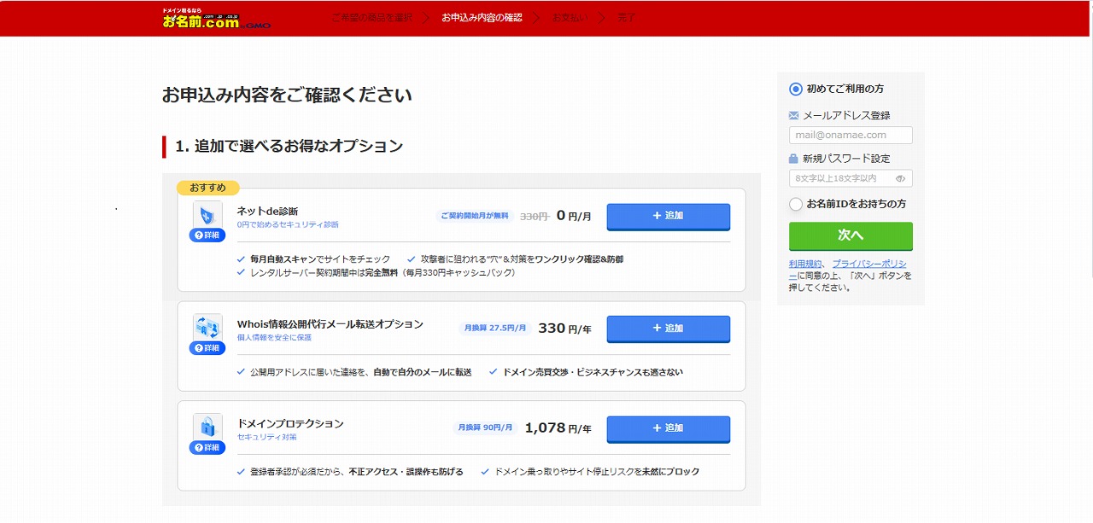Add the ネットde診断 option with 追加 button

coord(668,216)
